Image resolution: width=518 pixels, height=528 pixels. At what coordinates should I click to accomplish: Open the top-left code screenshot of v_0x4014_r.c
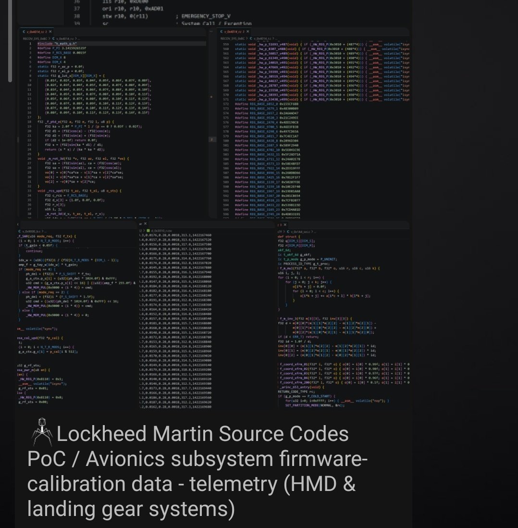(112, 123)
